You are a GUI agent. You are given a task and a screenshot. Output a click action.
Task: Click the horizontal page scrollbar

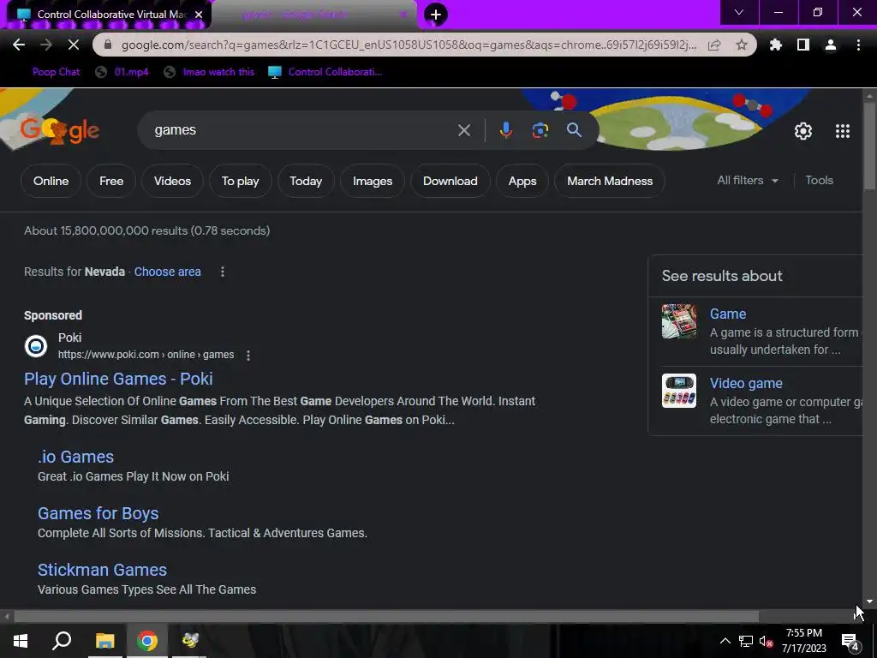(386, 617)
